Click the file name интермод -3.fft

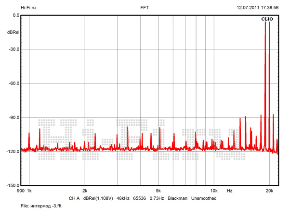42,206
